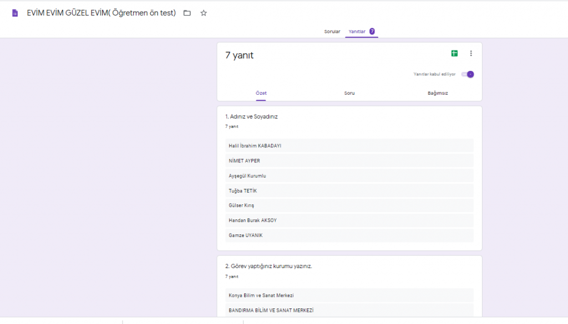568x324 pixels.
Task: Open the Bağımsız individual responses tab
Action: [x=438, y=93]
